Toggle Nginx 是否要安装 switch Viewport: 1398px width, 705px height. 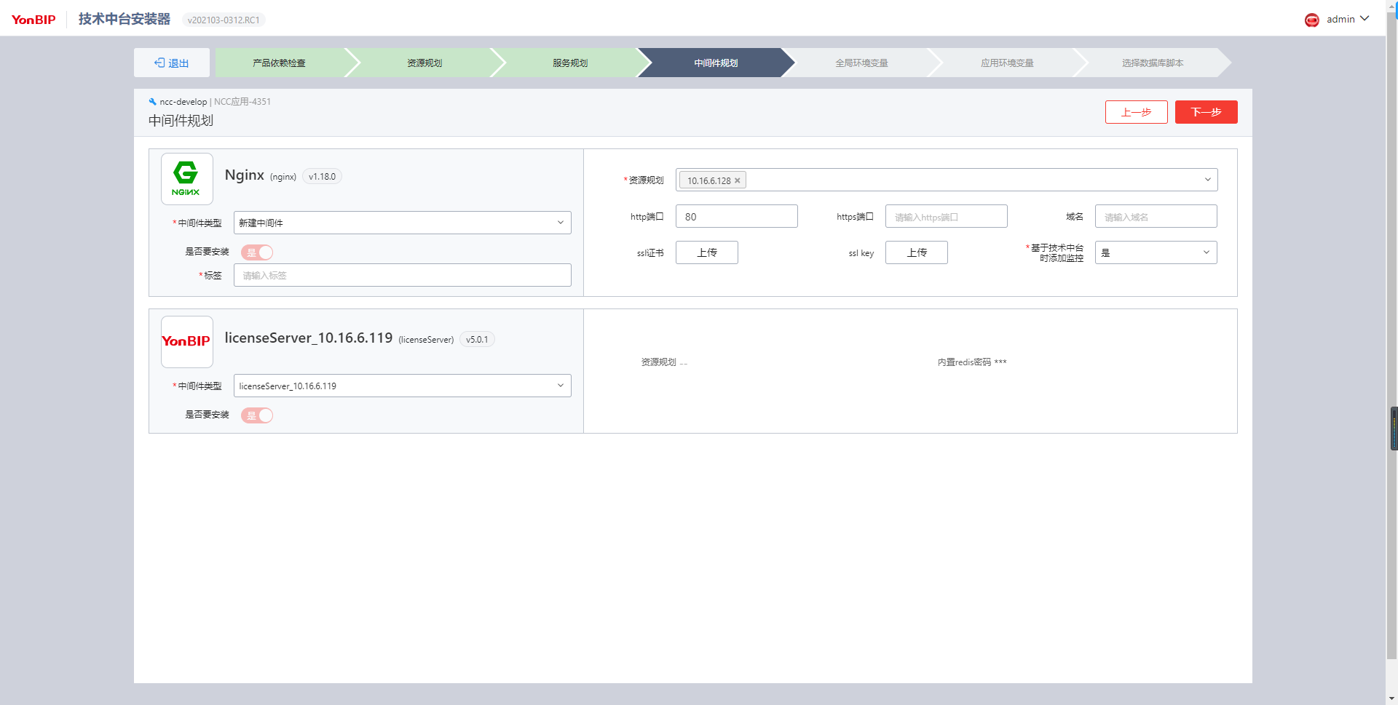click(x=257, y=252)
